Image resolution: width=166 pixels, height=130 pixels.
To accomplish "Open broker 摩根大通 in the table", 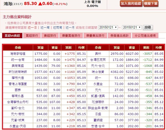I will coord(18,78).
